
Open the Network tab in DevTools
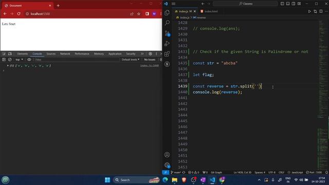click(65, 54)
